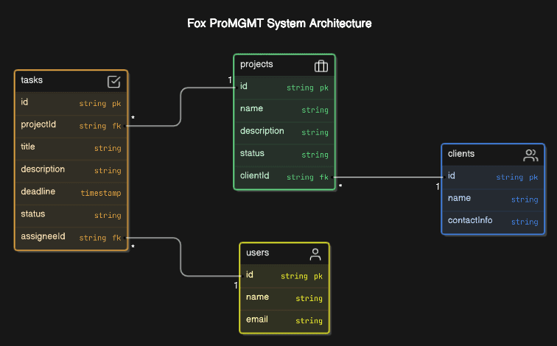Click the assigneeId row in tasks
Screen dimensions: 557x346
pyautogui.click(x=71, y=237)
